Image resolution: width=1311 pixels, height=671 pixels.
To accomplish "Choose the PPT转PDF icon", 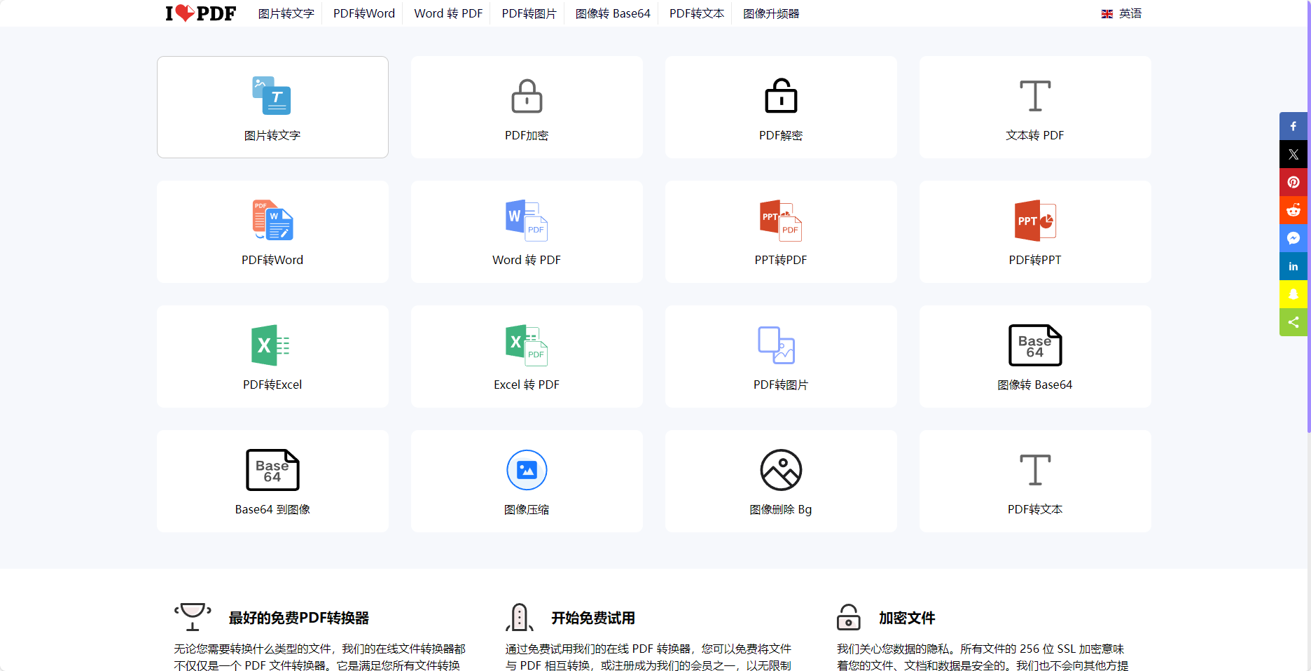I will (x=781, y=220).
